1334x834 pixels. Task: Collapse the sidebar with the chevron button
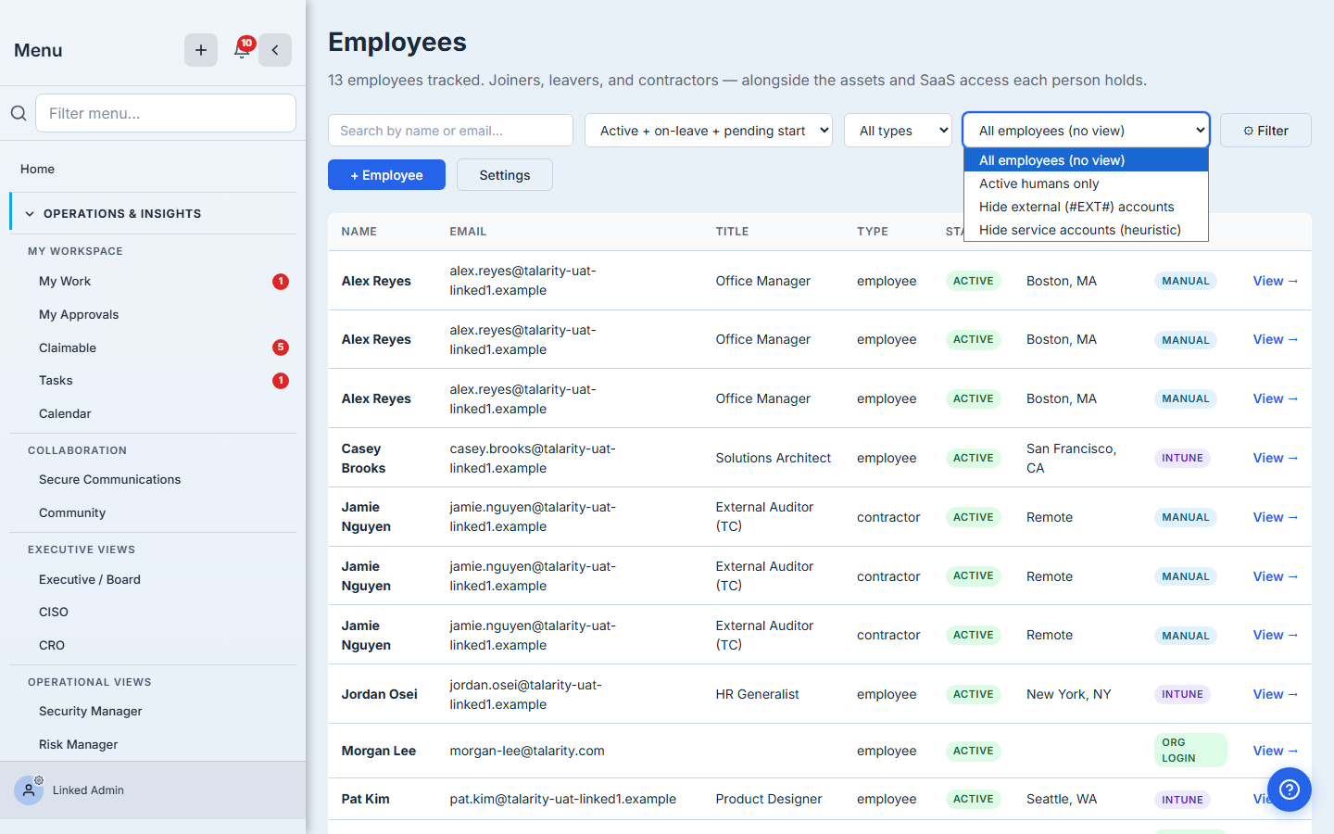[275, 50]
